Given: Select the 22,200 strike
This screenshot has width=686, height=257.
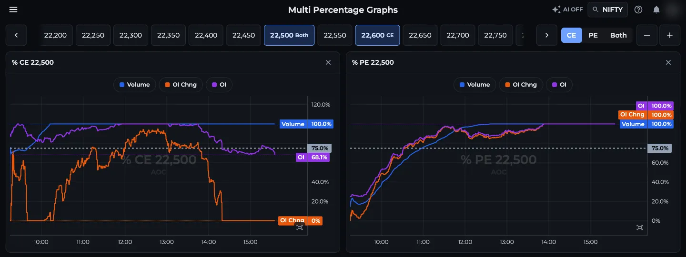Looking at the screenshot, I should 55,35.
